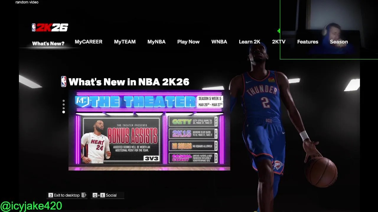Open the Features tab
The width and height of the screenshot is (378, 212).
(x=308, y=42)
